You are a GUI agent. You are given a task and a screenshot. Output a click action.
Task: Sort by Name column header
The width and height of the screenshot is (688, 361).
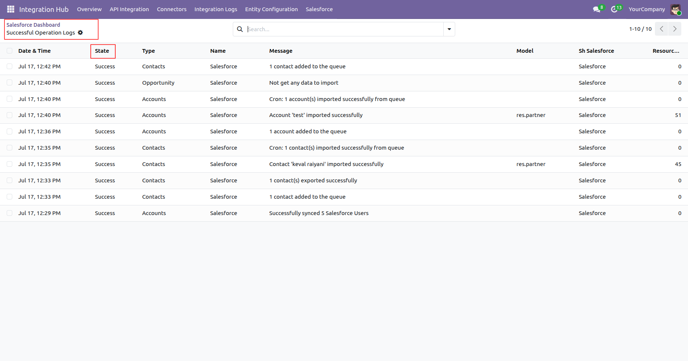click(x=218, y=51)
